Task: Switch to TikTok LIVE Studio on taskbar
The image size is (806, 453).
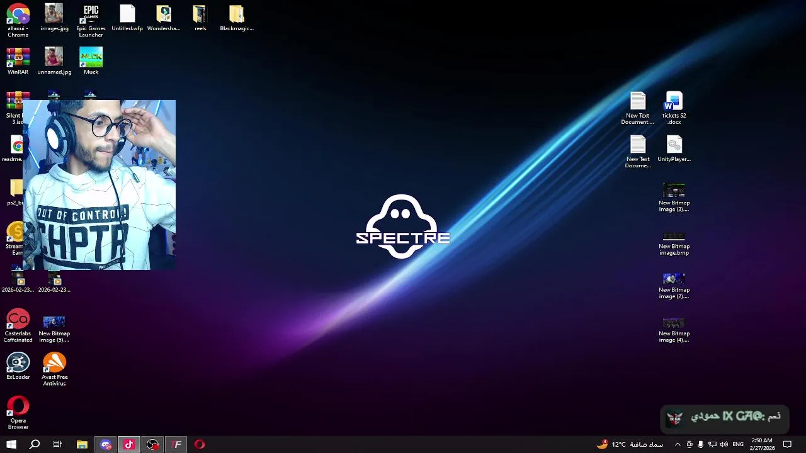Action: [x=129, y=444]
